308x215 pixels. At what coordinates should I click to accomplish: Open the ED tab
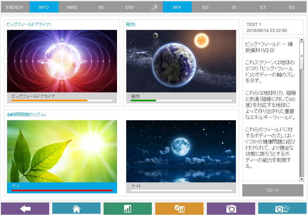coord(205,7)
